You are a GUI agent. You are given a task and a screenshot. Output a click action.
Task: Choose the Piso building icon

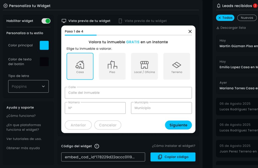(112, 65)
